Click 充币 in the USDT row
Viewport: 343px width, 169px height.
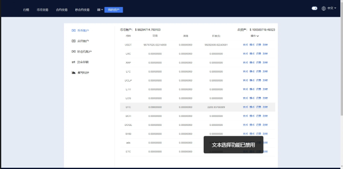pyautogui.click(x=245, y=45)
